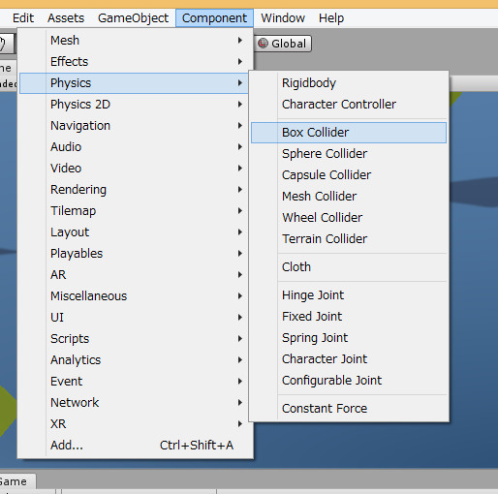Toggle the Global handle orientation button
Image resolution: width=498 pixels, height=494 pixels.
tap(283, 44)
